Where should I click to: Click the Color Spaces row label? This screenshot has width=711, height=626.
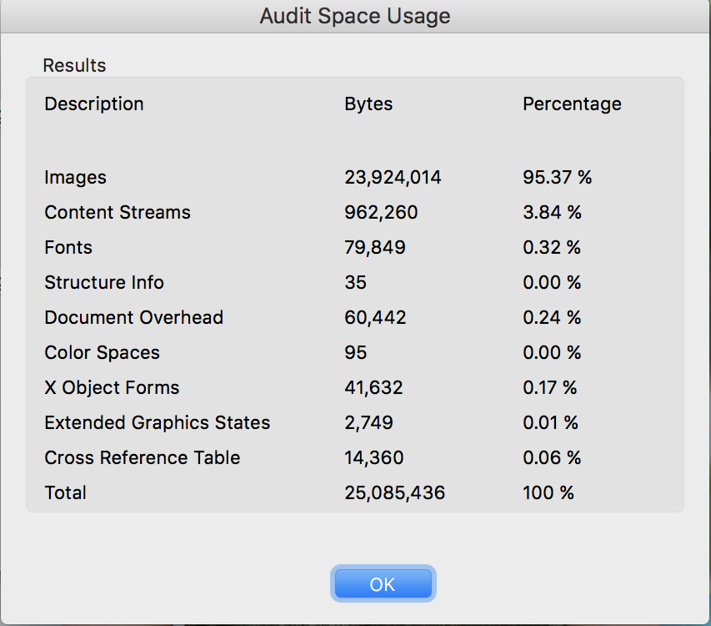102,353
